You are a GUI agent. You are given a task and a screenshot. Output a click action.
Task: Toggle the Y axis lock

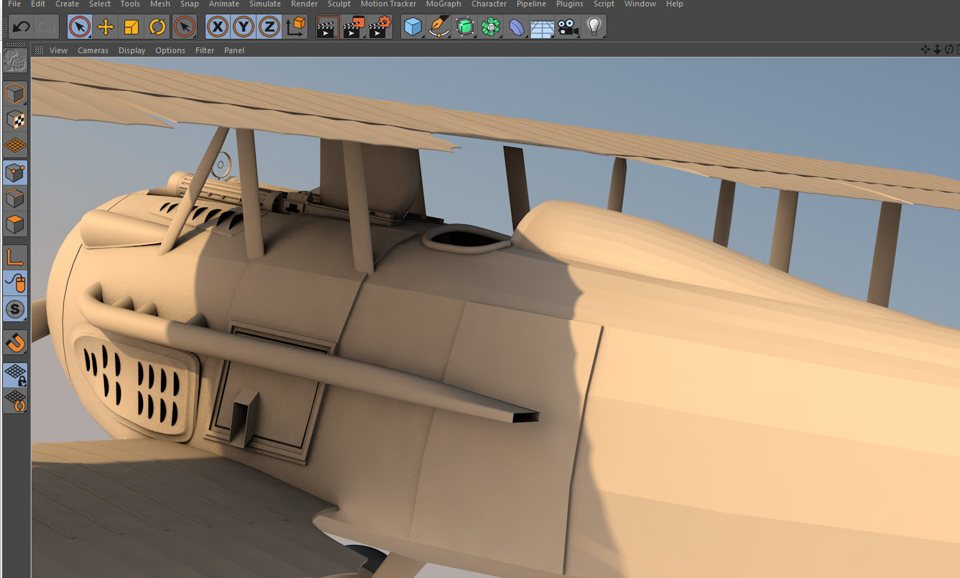(x=244, y=27)
